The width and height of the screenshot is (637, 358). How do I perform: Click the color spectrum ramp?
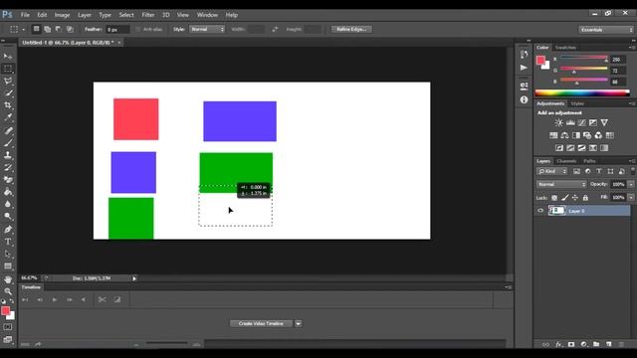pyautogui.click(x=582, y=92)
